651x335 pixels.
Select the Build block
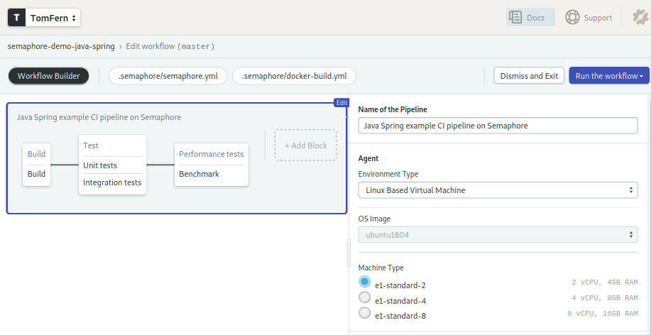[36, 165]
